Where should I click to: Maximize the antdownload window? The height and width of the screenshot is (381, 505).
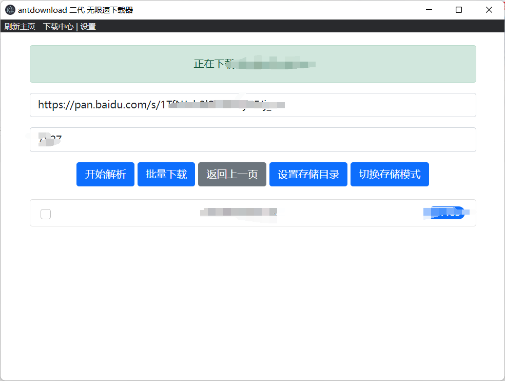tap(459, 10)
